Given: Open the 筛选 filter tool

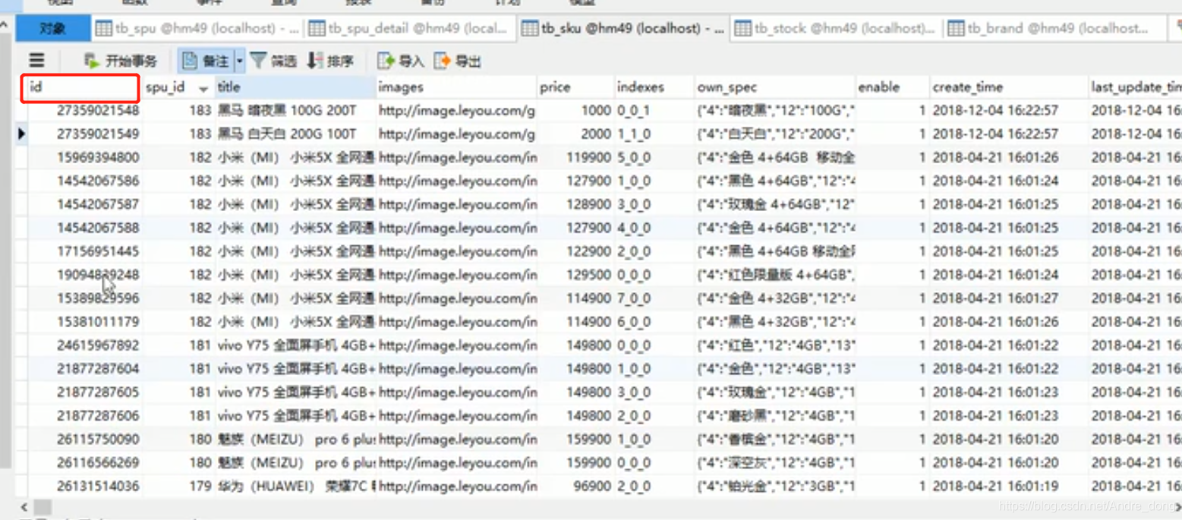Looking at the screenshot, I should pos(274,61).
